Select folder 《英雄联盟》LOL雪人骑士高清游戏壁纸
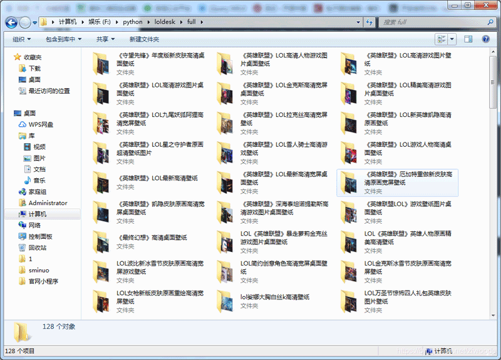The height and width of the screenshot is (360, 501). coord(273,152)
